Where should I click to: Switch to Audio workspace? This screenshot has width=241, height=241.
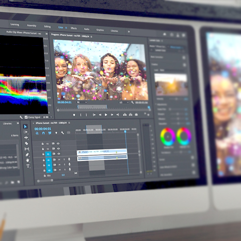pos(87,29)
